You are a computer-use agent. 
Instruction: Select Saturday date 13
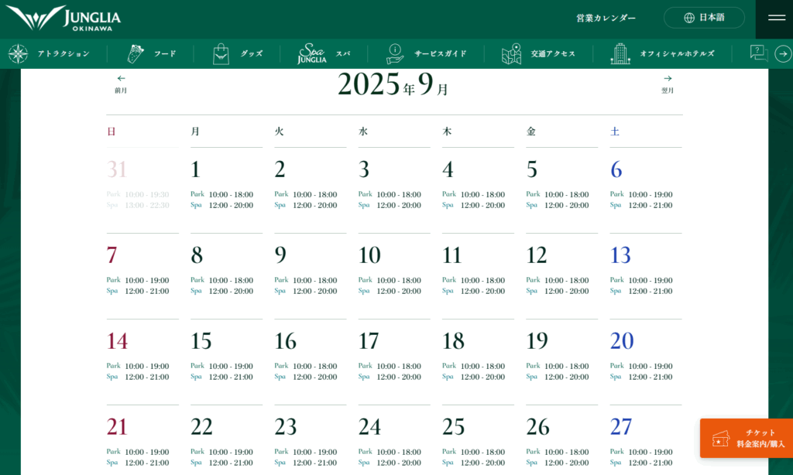620,255
